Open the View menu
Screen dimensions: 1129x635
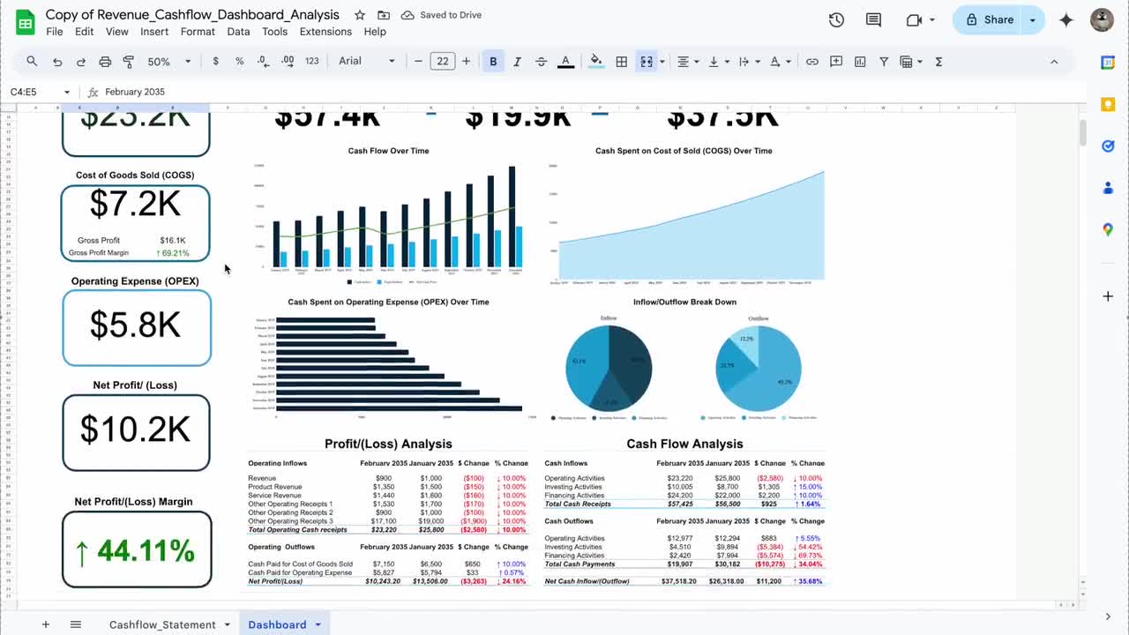coord(117,32)
